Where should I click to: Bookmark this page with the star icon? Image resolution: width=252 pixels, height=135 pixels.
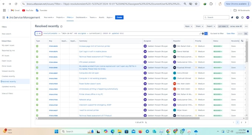click(x=196, y=4)
